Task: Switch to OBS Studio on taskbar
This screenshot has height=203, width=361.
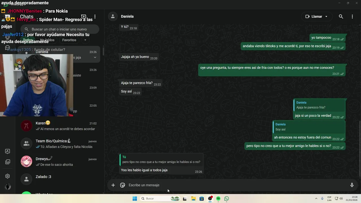Action: click(x=210, y=198)
